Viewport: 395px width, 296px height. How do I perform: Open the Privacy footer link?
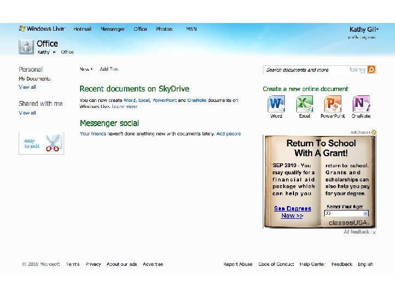pyautogui.click(x=93, y=264)
